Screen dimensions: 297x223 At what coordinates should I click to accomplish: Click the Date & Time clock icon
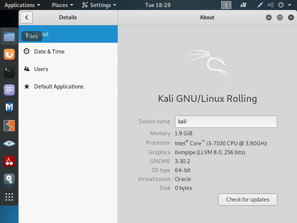point(26,51)
